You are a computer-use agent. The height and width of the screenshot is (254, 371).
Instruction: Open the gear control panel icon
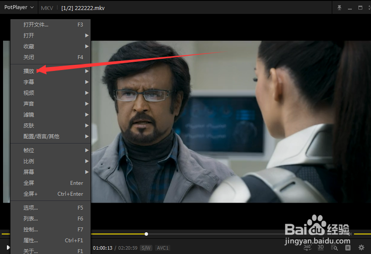point(361,247)
